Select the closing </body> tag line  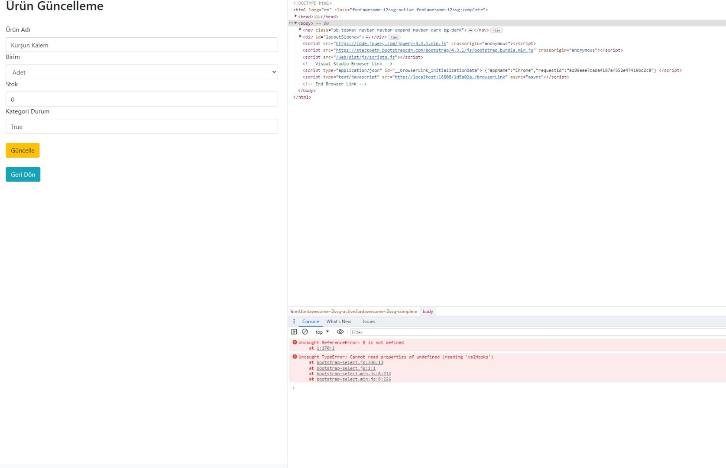pos(307,91)
